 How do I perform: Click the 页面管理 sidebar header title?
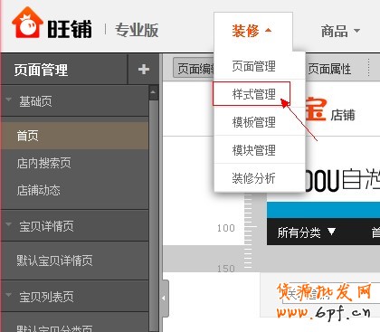[41, 70]
